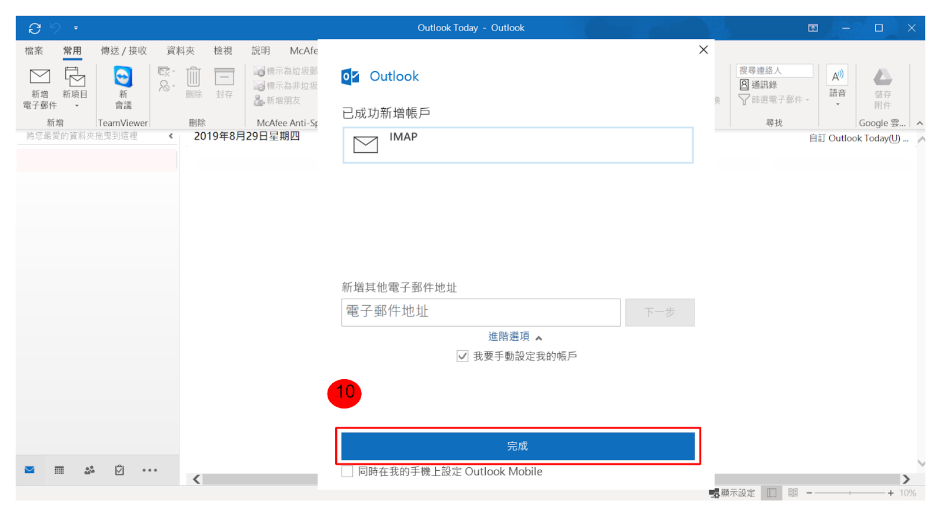Click the zoom slider in status bar

[x=850, y=493]
